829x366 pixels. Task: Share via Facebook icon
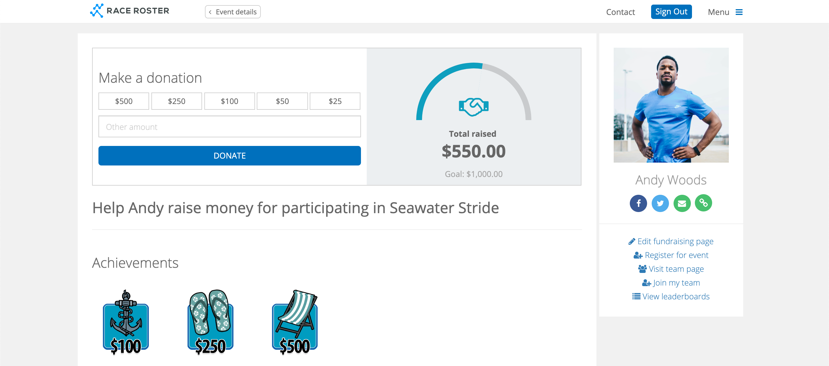(x=638, y=203)
